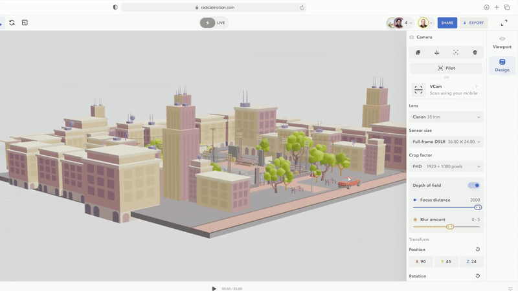The image size is (518, 291).
Task: Click the blue SHARE button
Action: click(x=447, y=23)
